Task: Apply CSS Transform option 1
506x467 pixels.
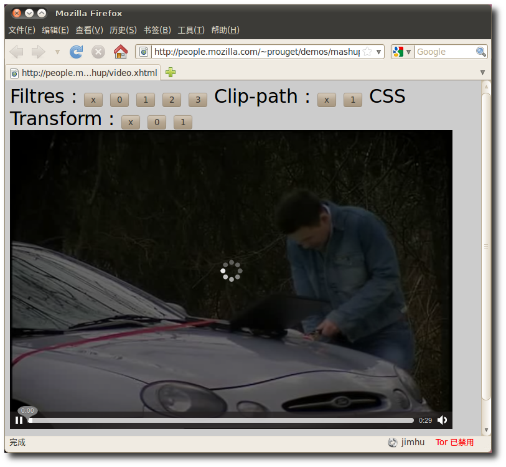Action: (183, 122)
